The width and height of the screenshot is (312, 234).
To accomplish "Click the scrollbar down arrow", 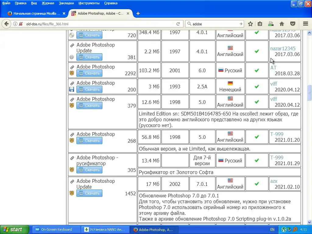I will tap(309, 222).
